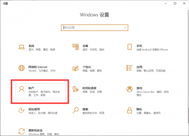189x136 pixels.
Task: Click description 卸载、默认应用、可选功能
Action: pos(151,71)
